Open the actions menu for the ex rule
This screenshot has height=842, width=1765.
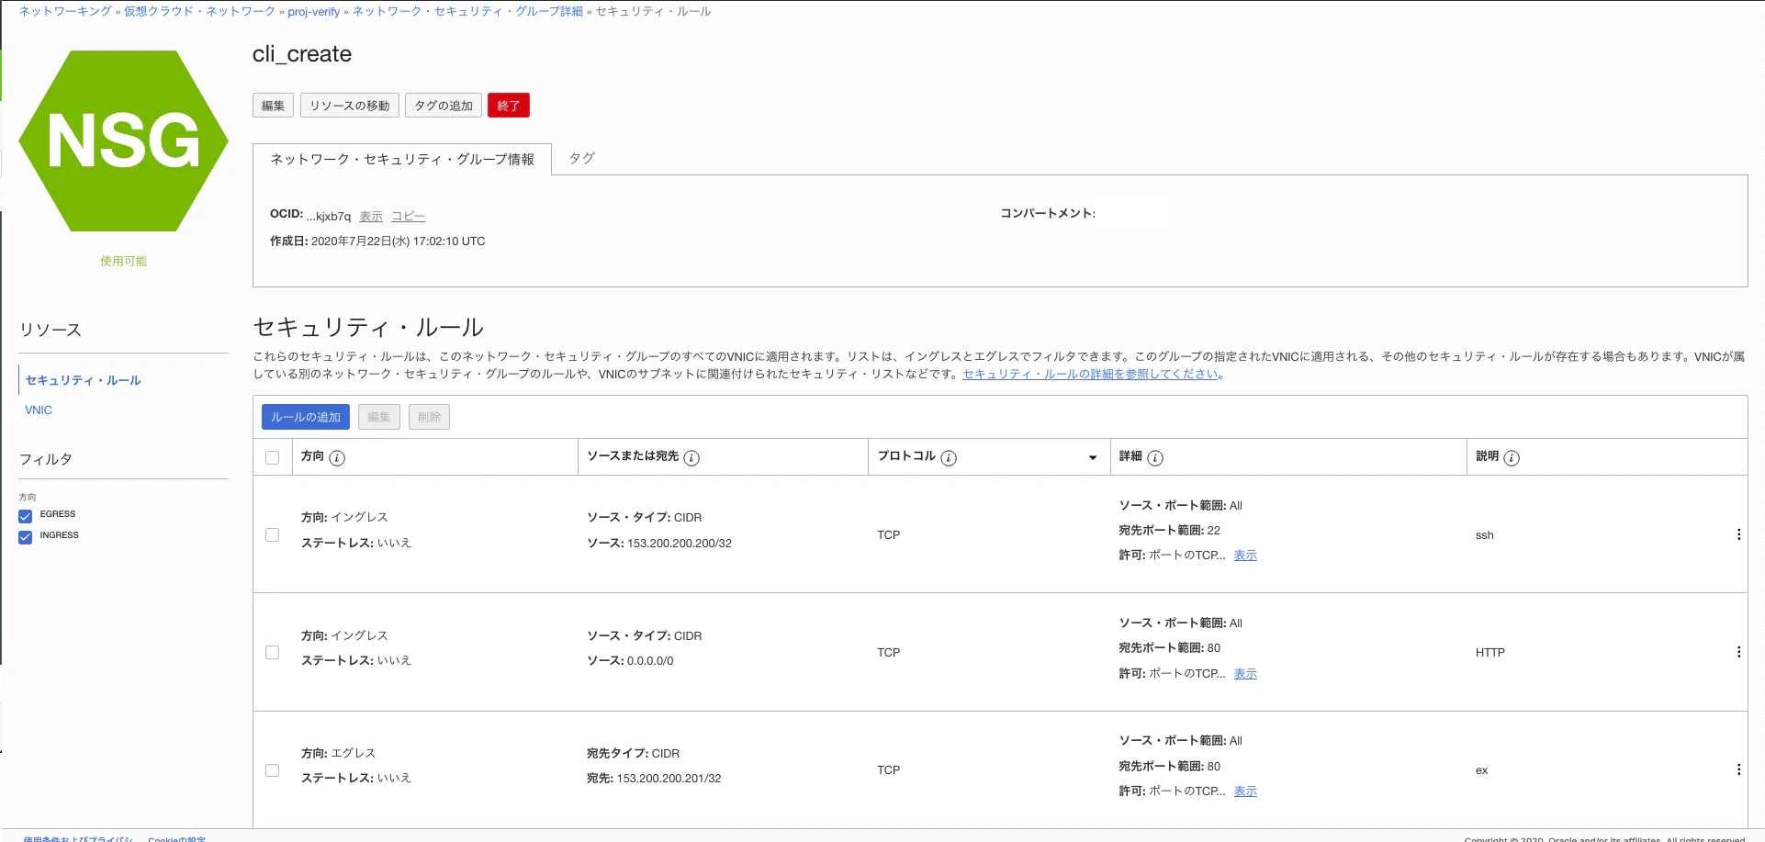[x=1738, y=769]
